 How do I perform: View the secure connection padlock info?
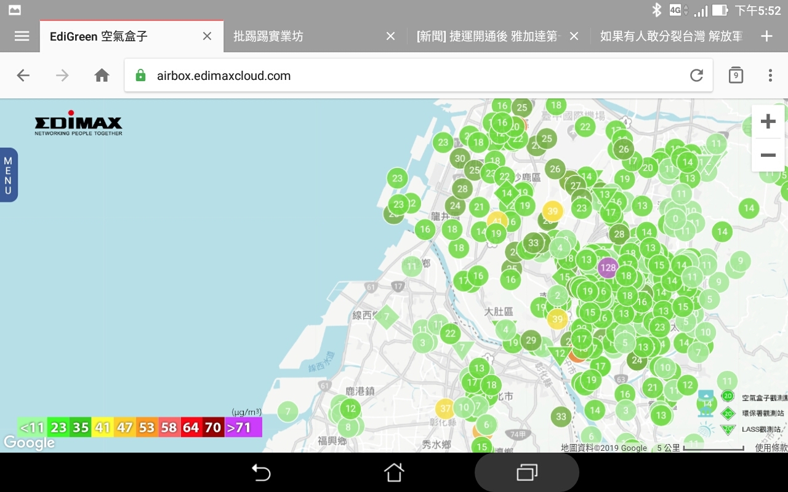[x=141, y=76]
